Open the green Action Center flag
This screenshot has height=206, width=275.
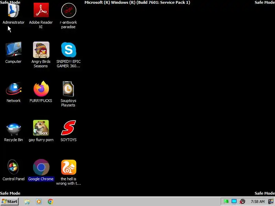point(226,202)
